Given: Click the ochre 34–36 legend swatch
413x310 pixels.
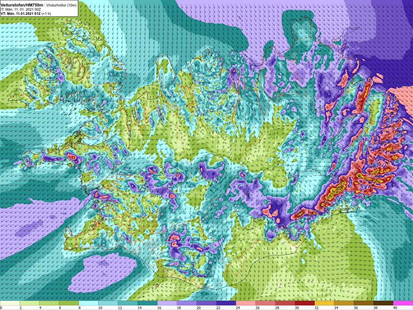Looking at the screenshot, I should click(344, 302).
